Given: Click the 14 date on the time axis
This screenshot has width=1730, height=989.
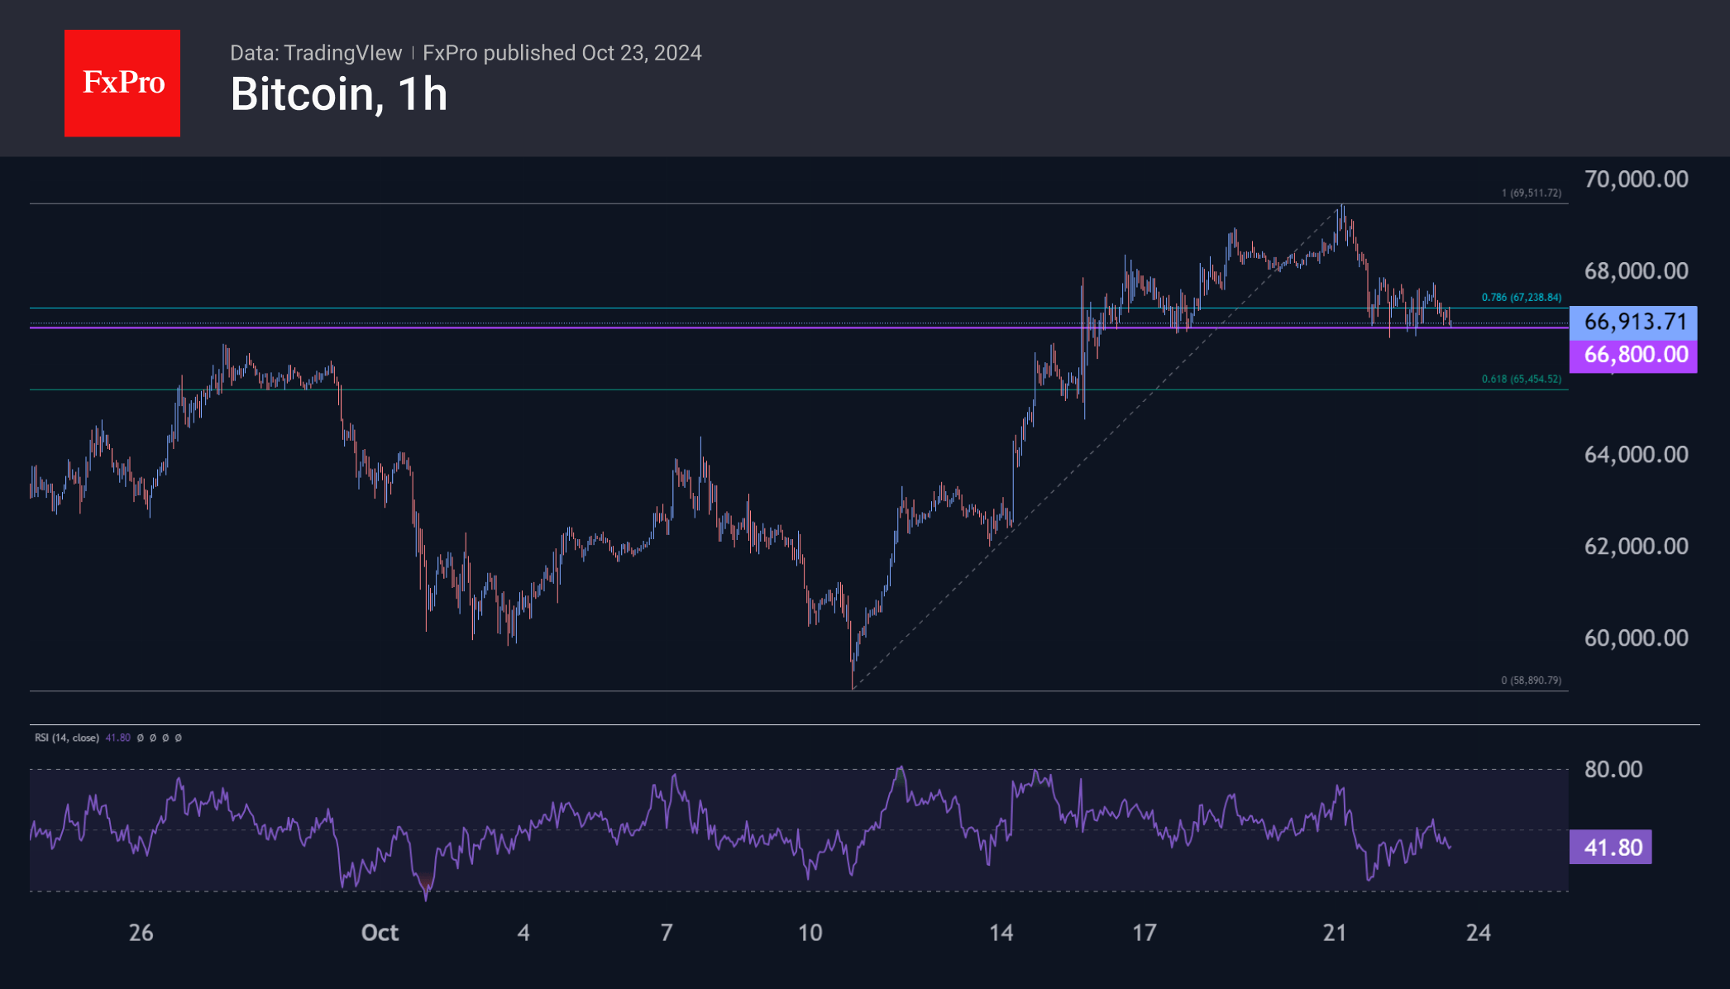Looking at the screenshot, I should [x=1001, y=933].
